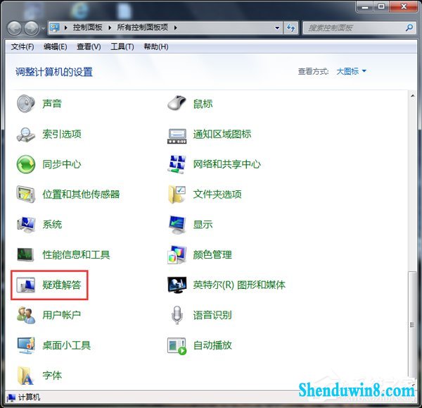422x408 pixels.
Task: Open the 用户帐户 users icon
Action: tap(25, 315)
